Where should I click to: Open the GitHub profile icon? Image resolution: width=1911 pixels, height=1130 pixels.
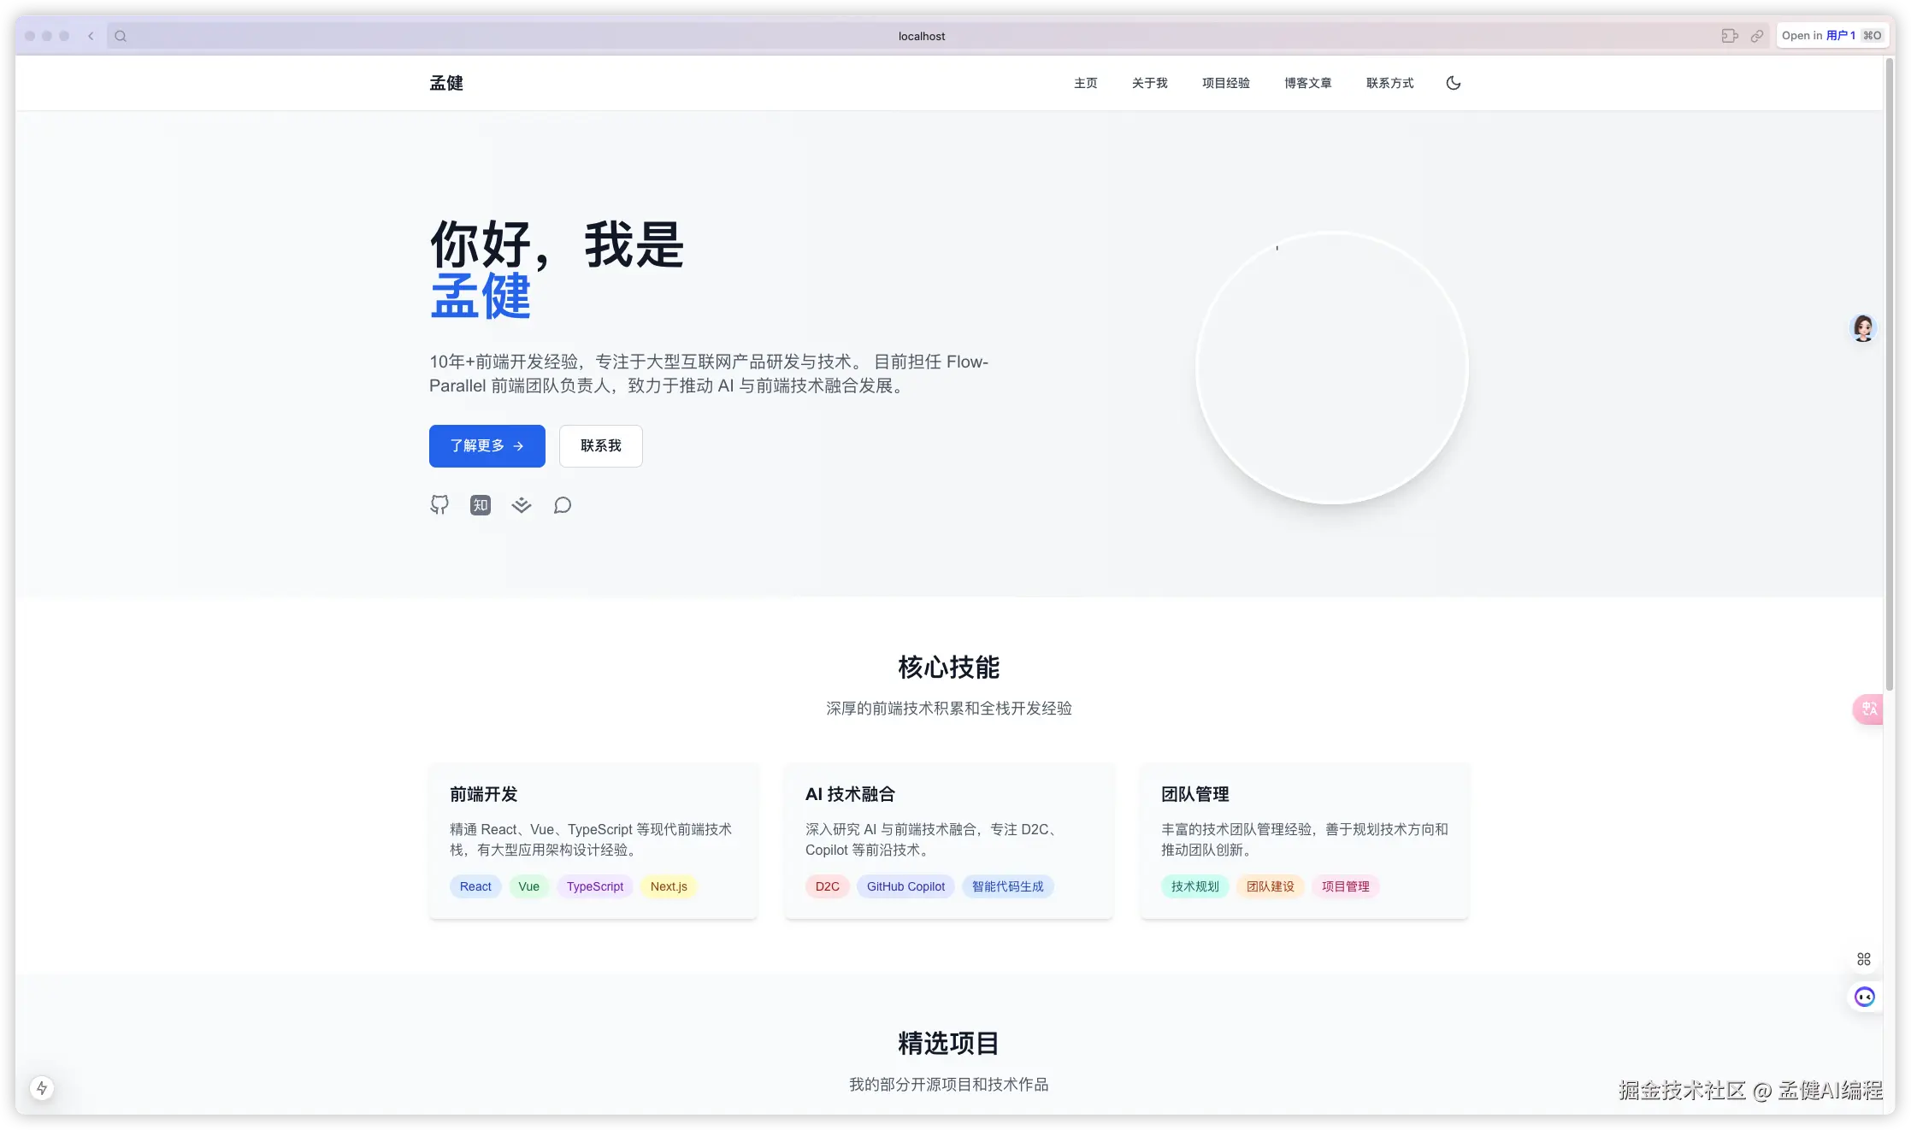(439, 505)
